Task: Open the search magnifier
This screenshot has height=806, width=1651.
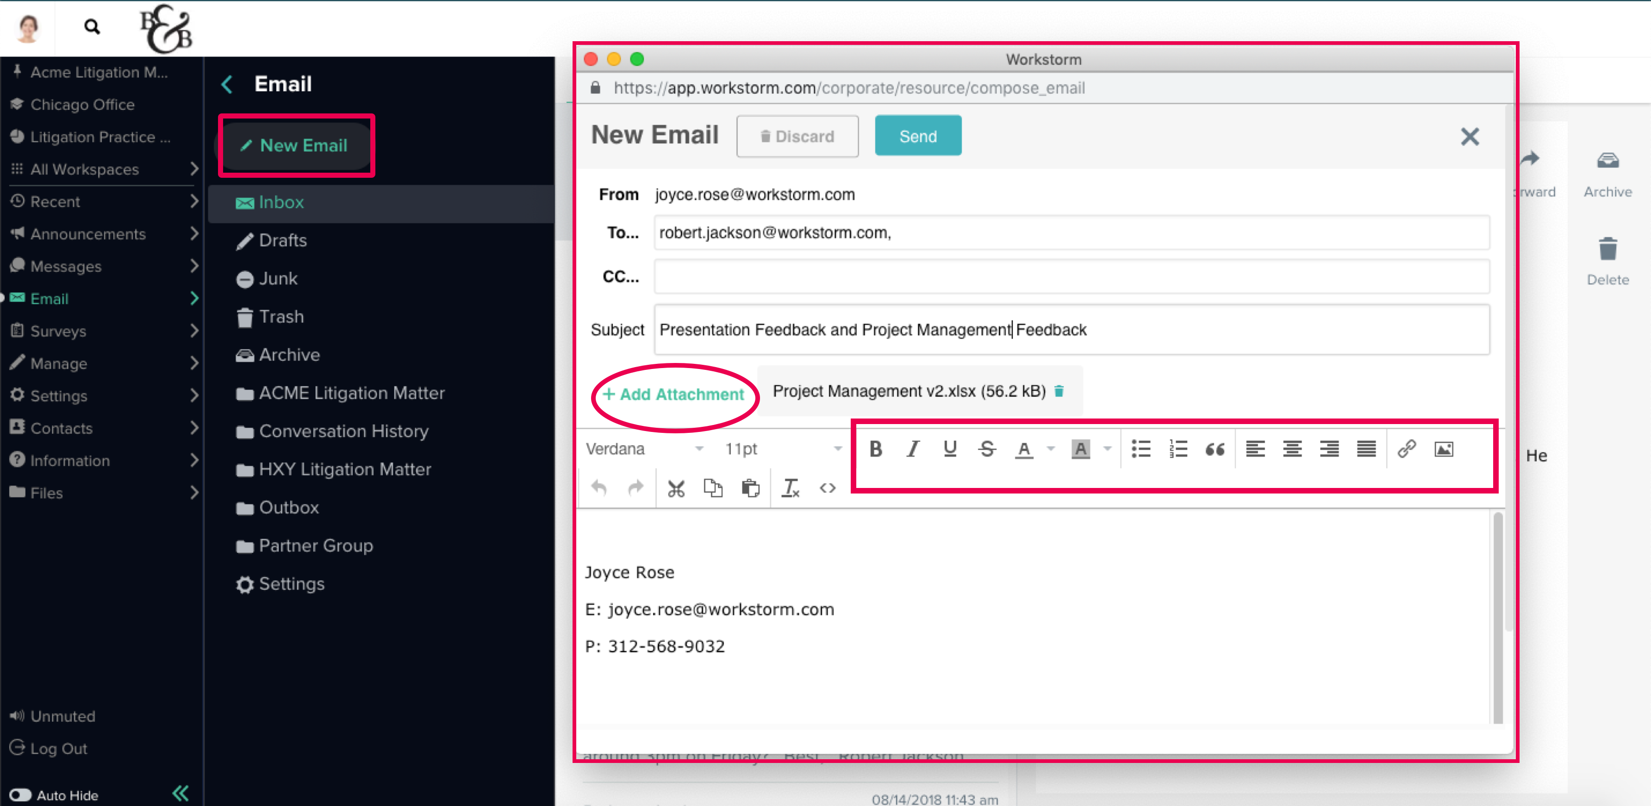Action: pyautogui.click(x=92, y=27)
